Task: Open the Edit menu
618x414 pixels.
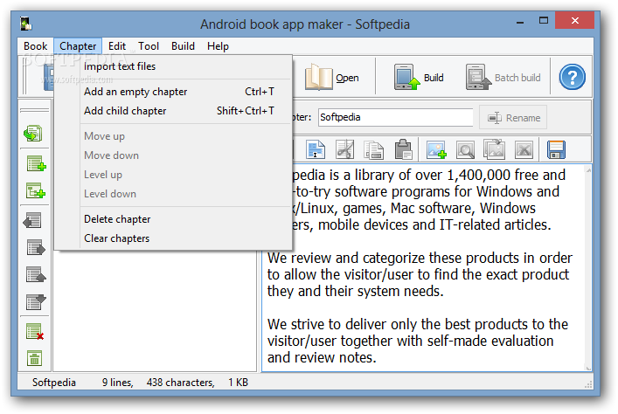Action: [116, 46]
